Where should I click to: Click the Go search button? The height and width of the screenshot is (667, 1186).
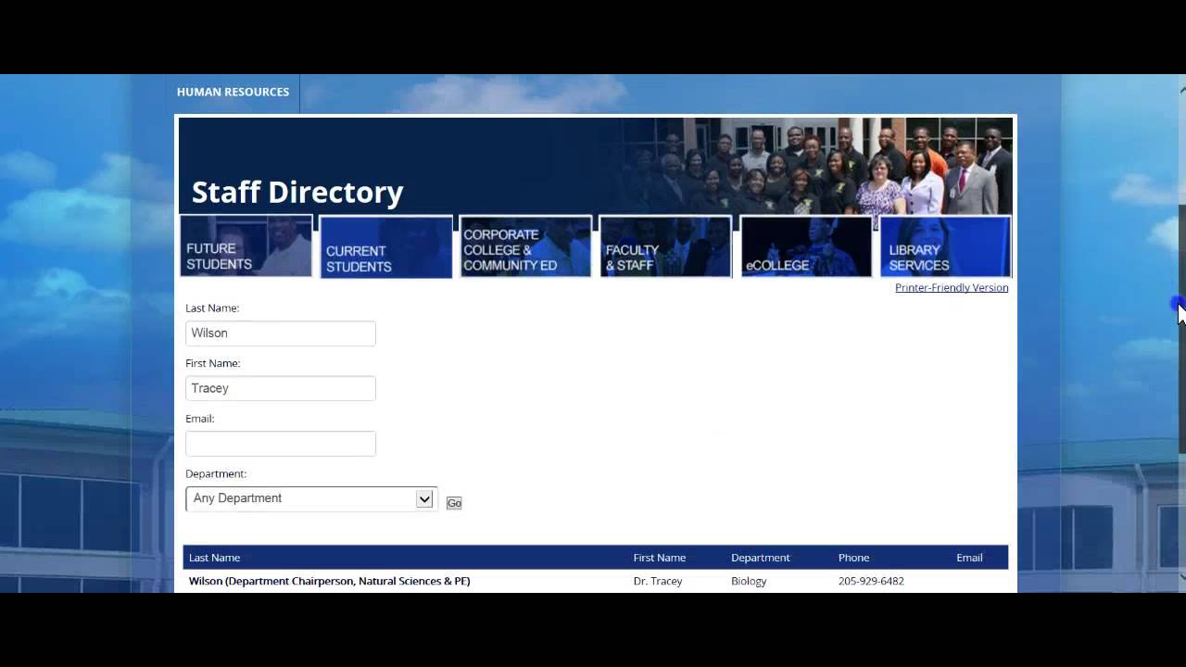pyautogui.click(x=454, y=503)
